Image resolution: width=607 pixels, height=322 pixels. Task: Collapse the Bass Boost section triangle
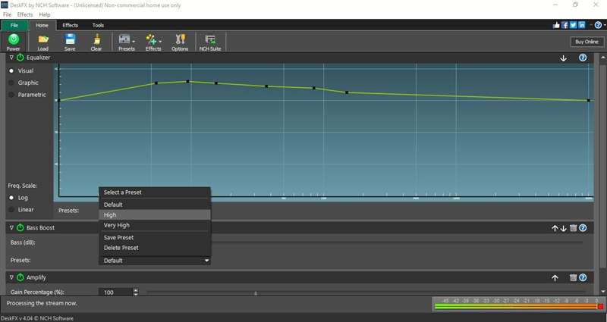click(11, 228)
